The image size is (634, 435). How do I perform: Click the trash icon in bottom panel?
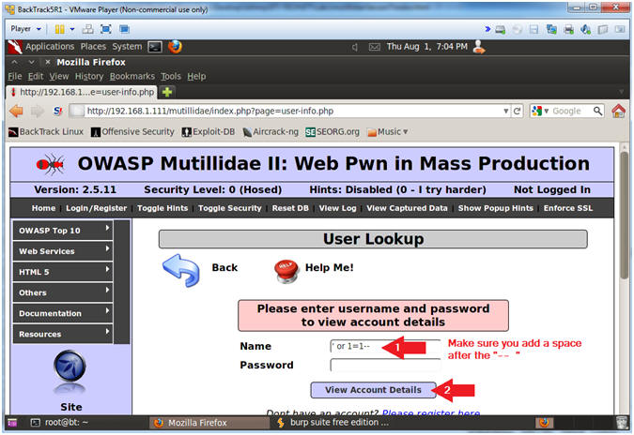point(622,423)
